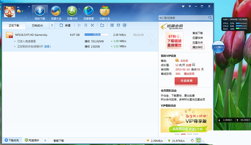Expand more tabs with the chevron arrow
The width and height of the screenshot is (251, 145).
click(52, 25)
